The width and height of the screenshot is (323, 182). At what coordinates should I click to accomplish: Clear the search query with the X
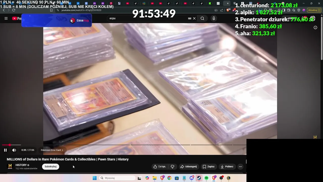194,18
